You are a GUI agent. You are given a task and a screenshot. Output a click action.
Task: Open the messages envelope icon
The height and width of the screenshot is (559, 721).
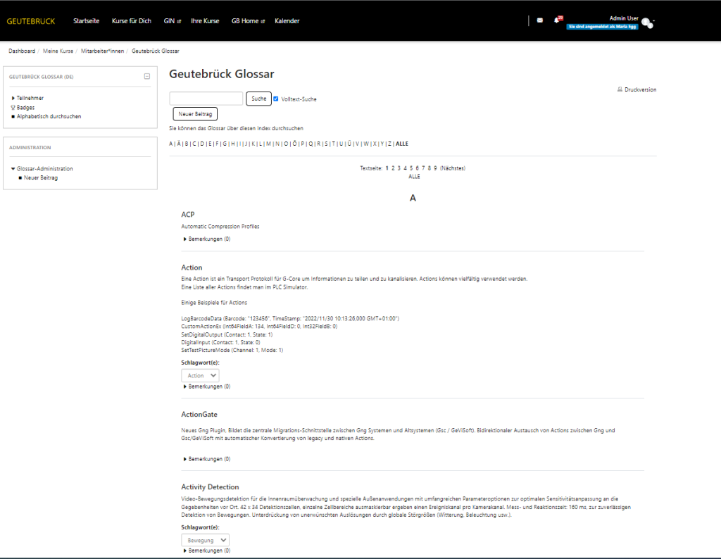coord(540,20)
